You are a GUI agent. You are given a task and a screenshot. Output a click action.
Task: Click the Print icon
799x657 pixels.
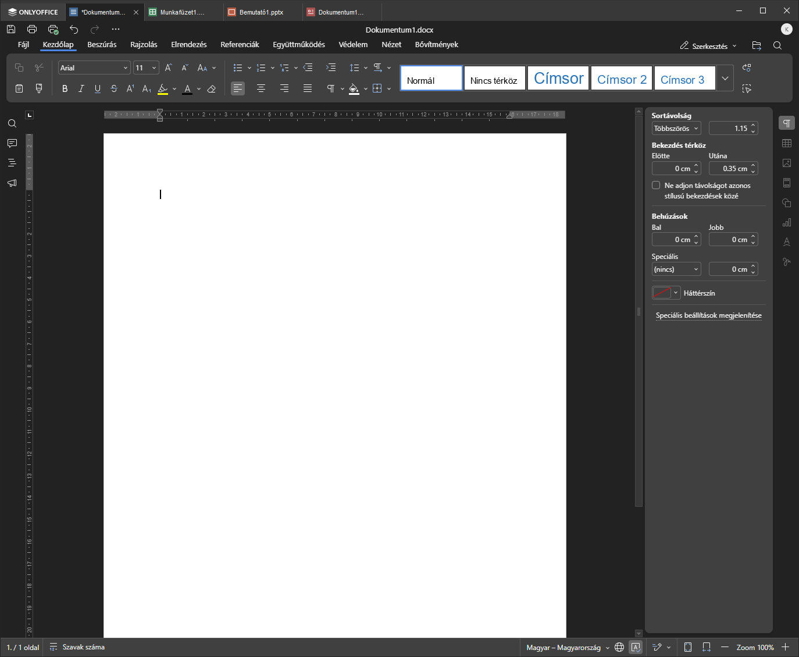[32, 29]
